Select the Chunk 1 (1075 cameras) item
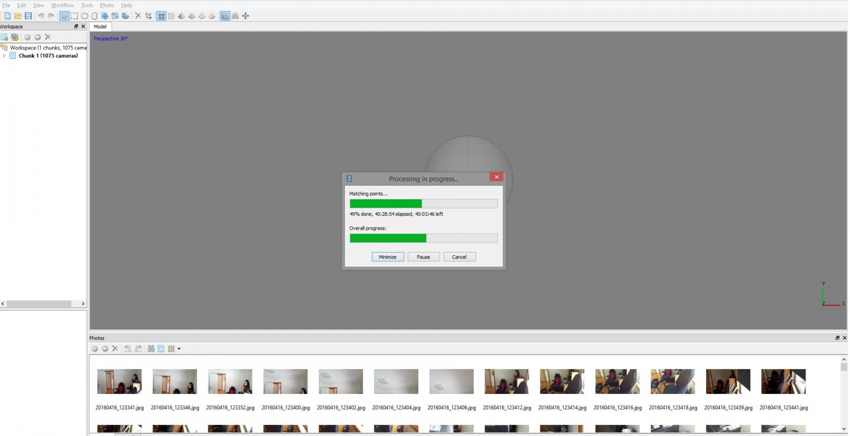Screen dimensions: 850x436 [48, 56]
